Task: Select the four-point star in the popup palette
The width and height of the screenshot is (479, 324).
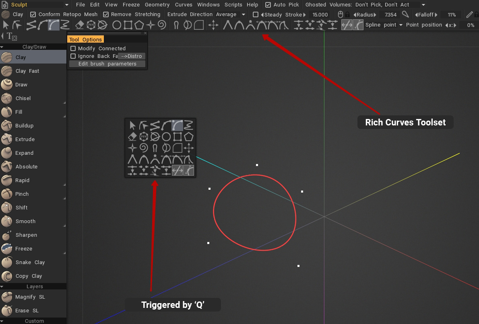Action: [x=132, y=148]
